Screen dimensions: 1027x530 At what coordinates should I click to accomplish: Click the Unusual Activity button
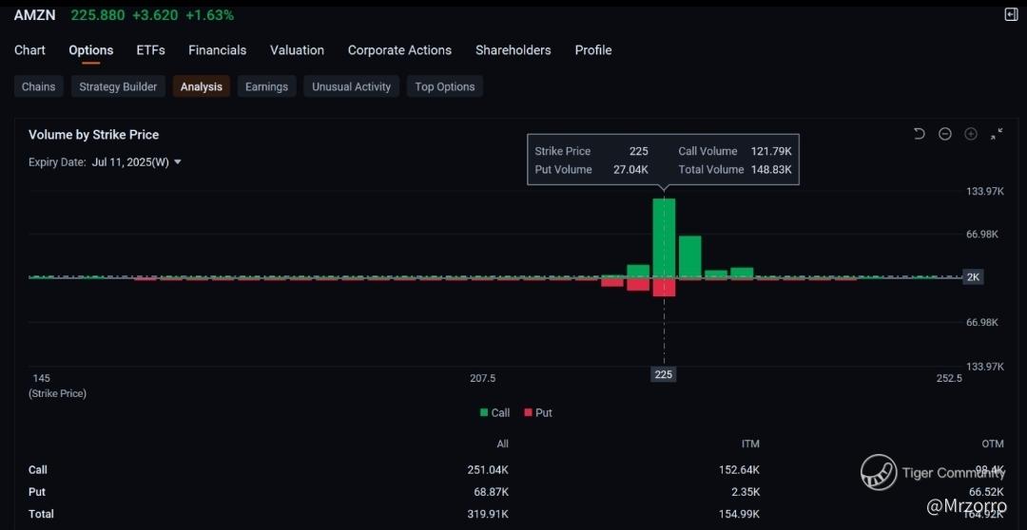(x=351, y=86)
